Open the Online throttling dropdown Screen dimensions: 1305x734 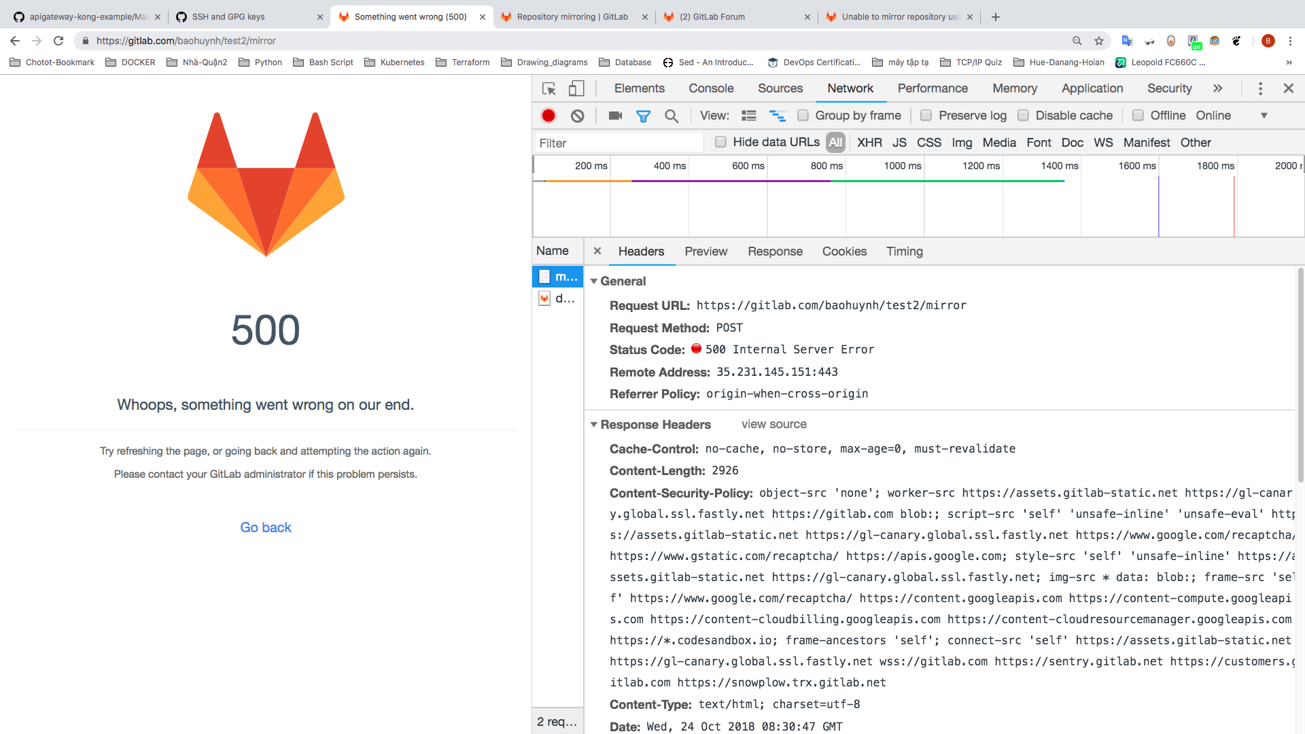(x=1264, y=116)
